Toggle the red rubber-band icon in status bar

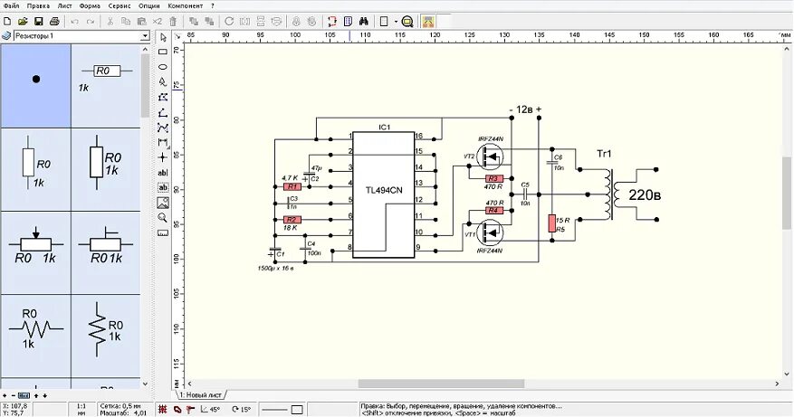(x=177, y=410)
